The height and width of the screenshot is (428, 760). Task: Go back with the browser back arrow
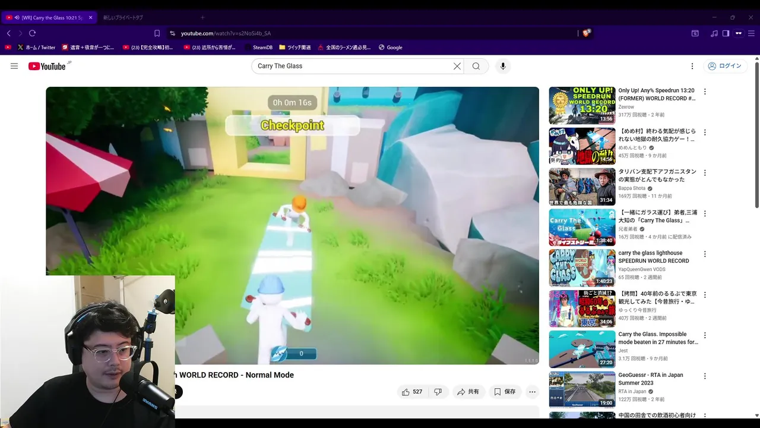[x=9, y=33]
